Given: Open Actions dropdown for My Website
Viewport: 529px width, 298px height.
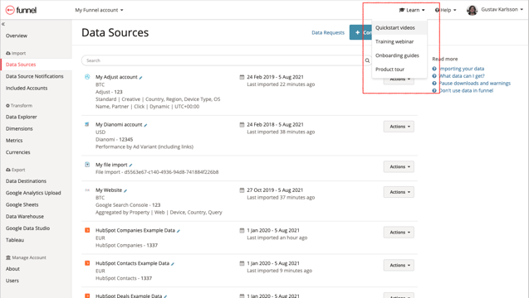Looking at the screenshot, I should click(399, 192).
